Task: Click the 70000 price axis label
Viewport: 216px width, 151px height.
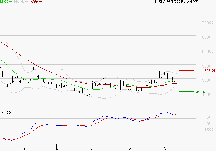Action: [x=206, y=23]
